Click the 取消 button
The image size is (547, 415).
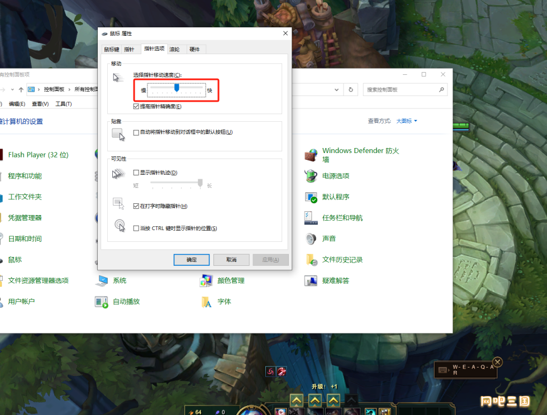pyautogui.click(x=231, y=260)
